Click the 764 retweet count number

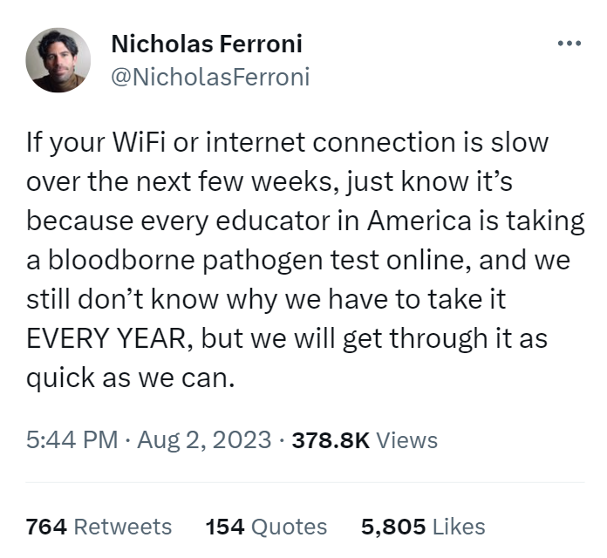[x=47, y=527]
